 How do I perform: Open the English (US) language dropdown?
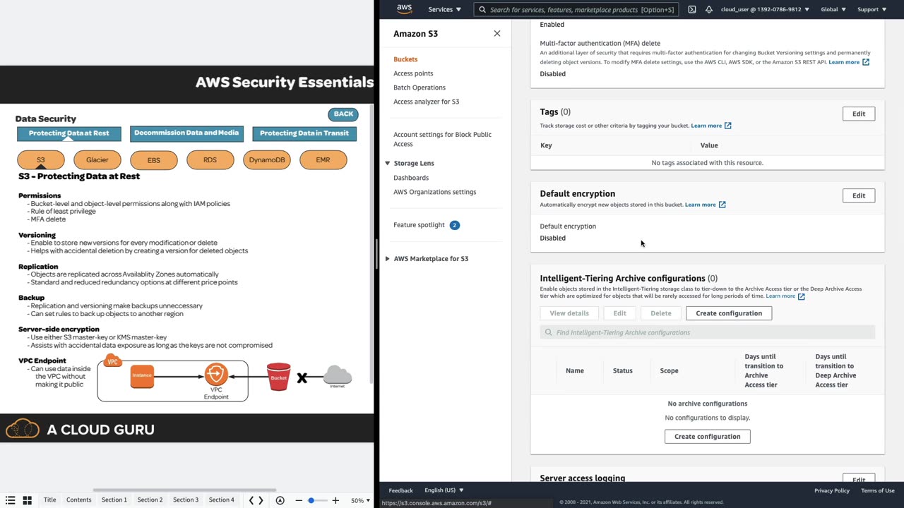(x=444, y=490)
